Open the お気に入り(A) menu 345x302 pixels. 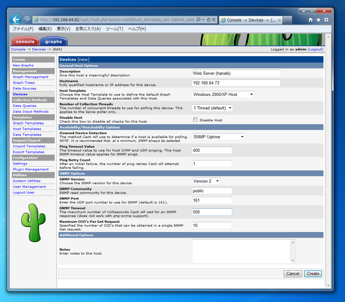pyautogui.click(x=88, y=29)
